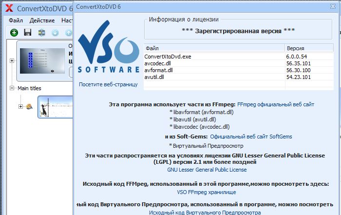Open FFmpeg официальный веб сайт link
341x215 pixels.
pyautogui.click(x=276, y=104)
